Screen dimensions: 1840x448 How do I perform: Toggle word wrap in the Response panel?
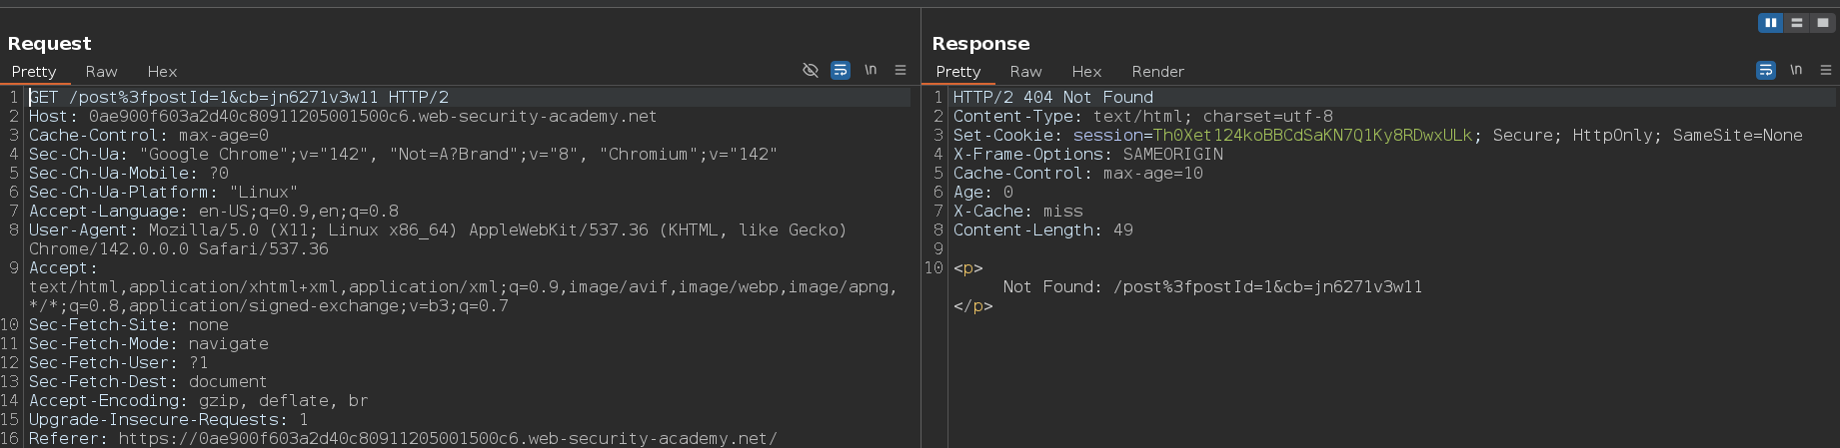(1766, 70)
